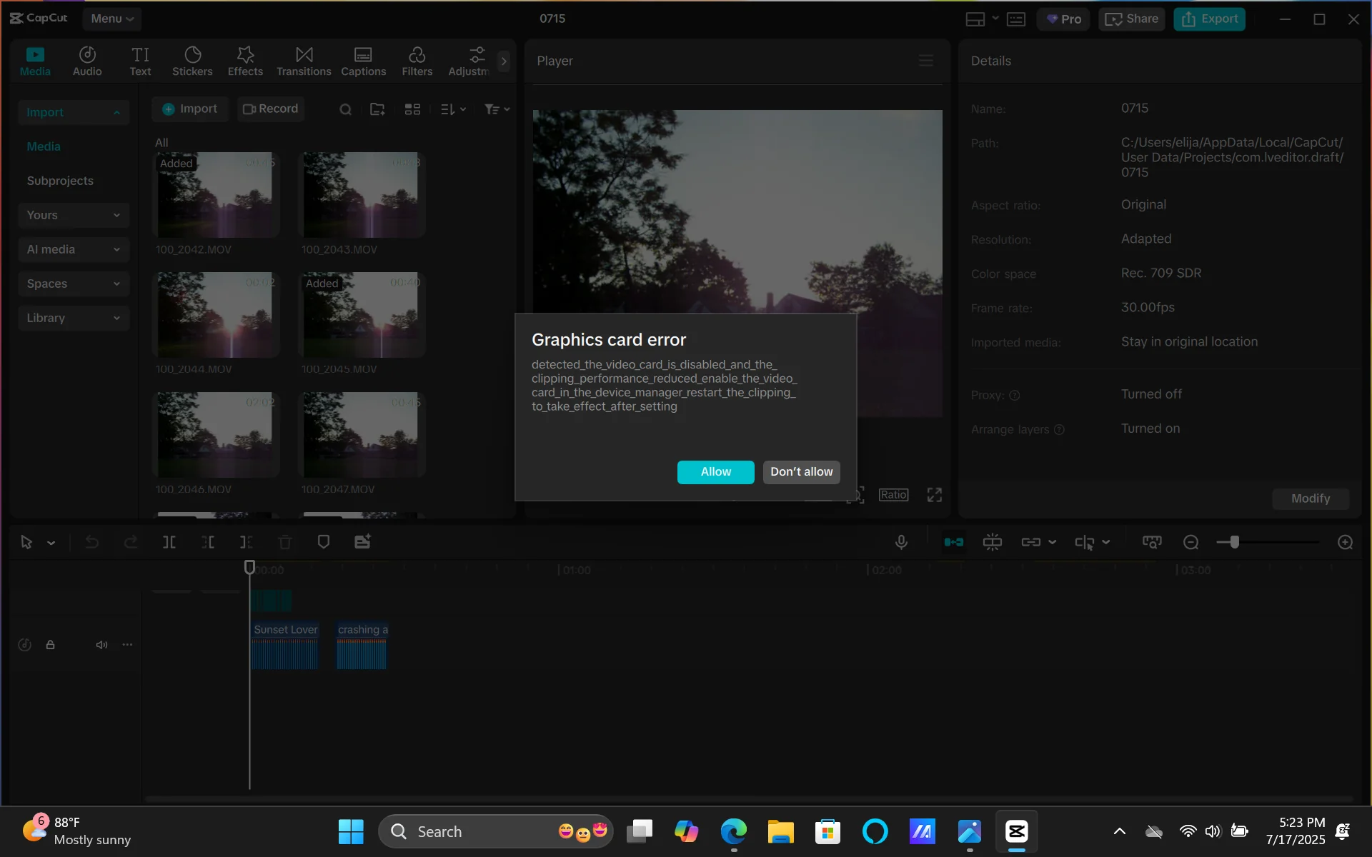The width and height of the screenshot is (1372, 857).
Task: Click the Import media button
Action: 190,109
